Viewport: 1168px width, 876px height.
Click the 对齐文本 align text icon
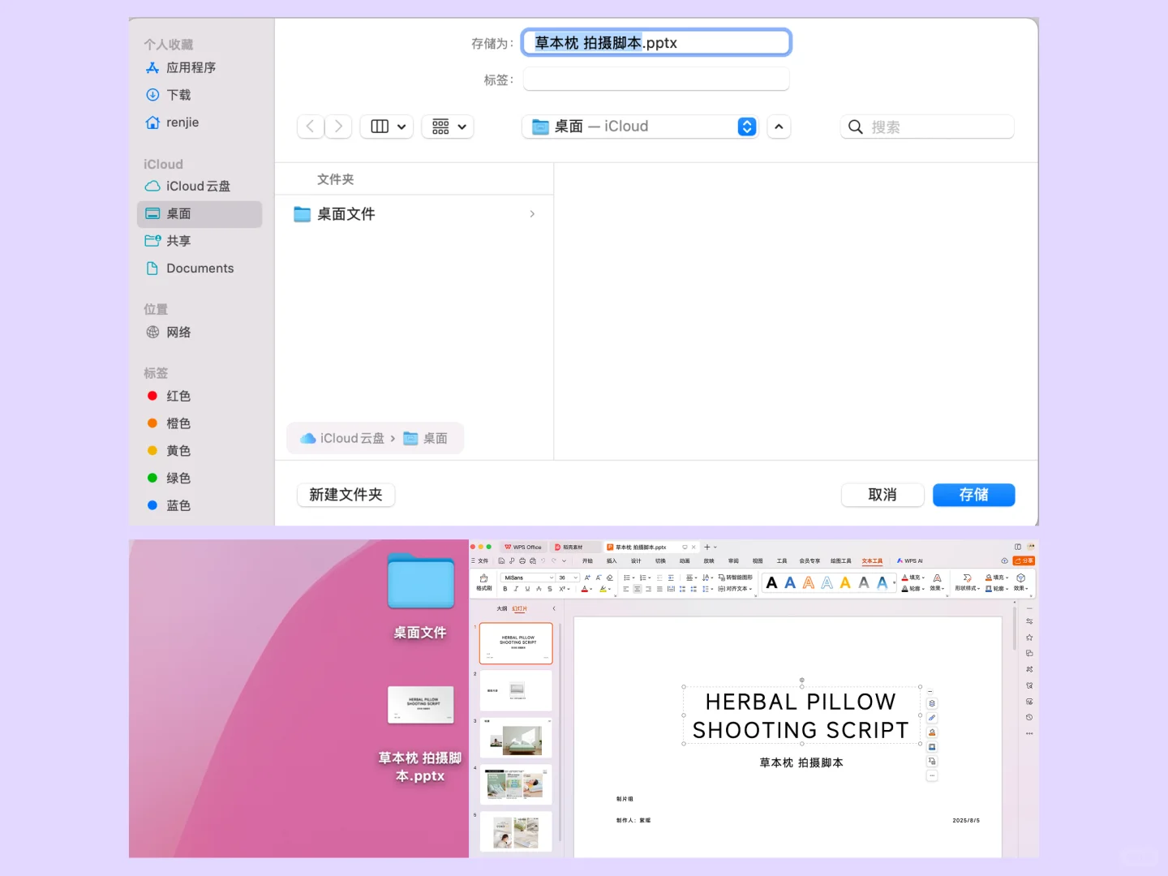click(x=734, y=588)
